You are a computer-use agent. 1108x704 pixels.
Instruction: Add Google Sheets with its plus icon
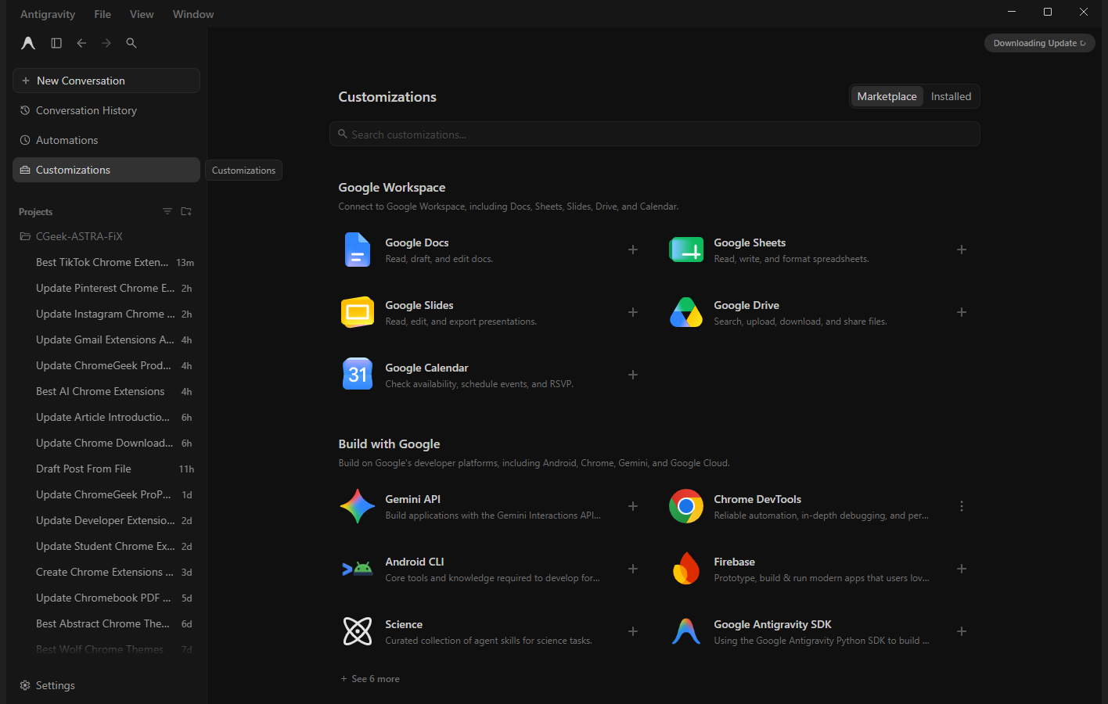(962, 250)
